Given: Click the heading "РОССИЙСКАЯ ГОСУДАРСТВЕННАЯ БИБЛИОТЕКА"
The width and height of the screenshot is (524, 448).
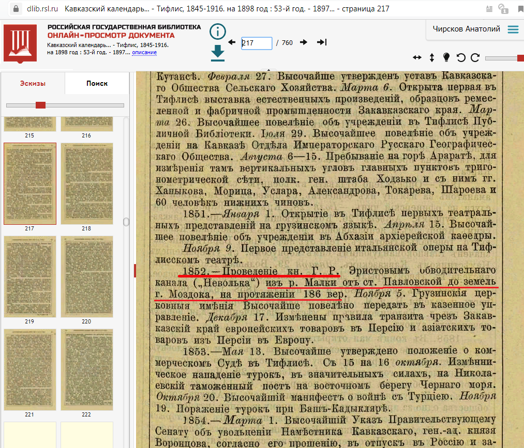Looking at the screenshot, I should (124, 27).
